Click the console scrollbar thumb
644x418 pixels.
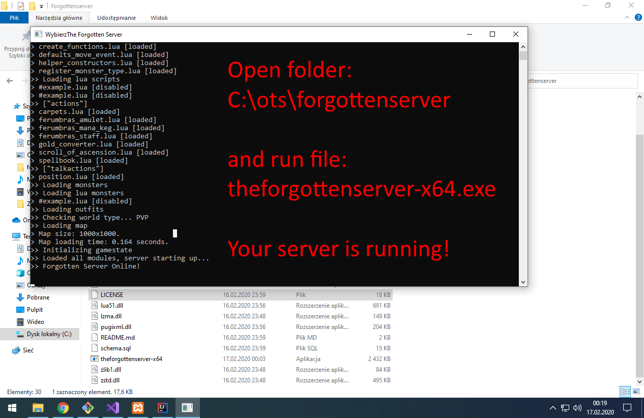pyautogui.click(x=523, y=56)
